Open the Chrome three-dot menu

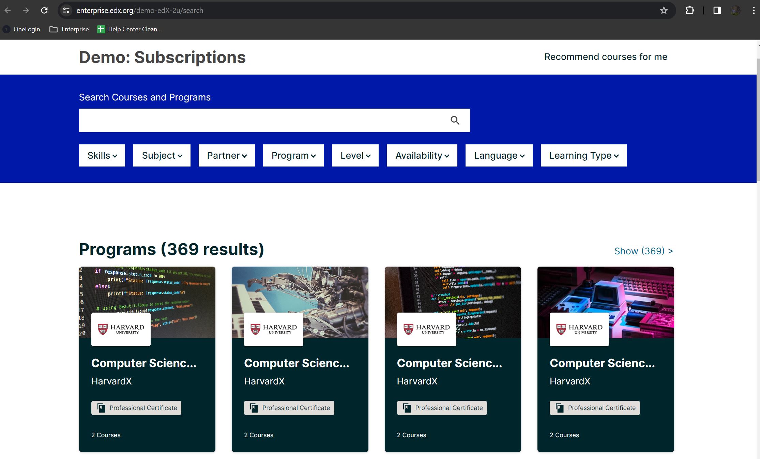click(754, 10)
